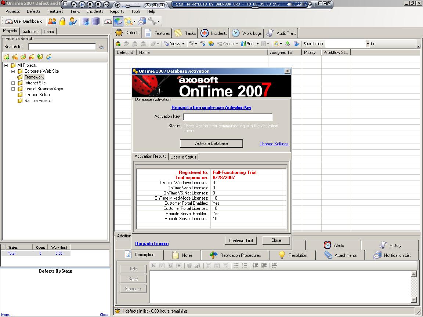This screenshot has height=317, width=423.
Task: Open the User Dashboard toolbar button
Action: 24,21
